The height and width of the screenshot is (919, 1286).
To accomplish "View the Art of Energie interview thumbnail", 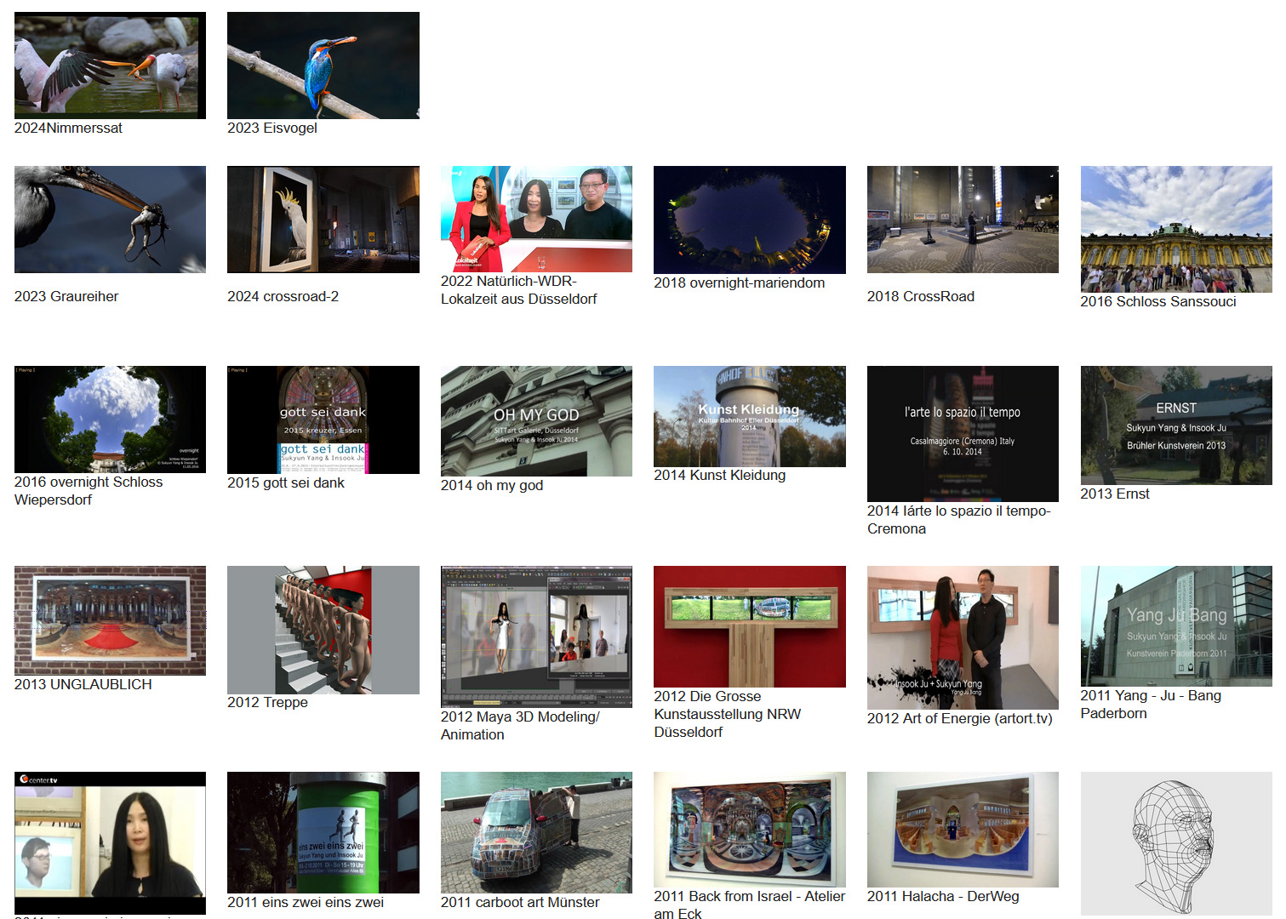I will click(x=963, y=637).
